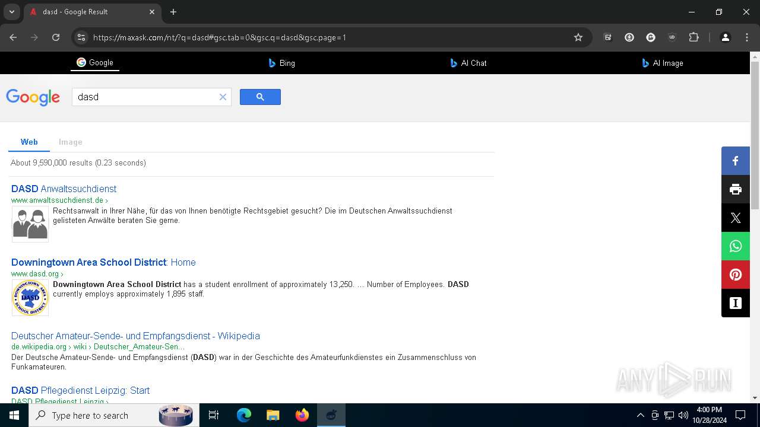Switch to the Bing tab
Screen dimensions: 760x427
click(x=281, y=63)
